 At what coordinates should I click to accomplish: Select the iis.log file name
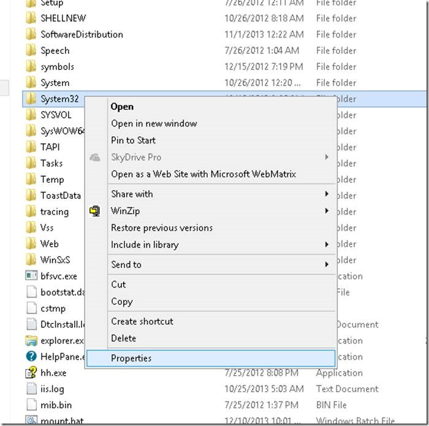coord(52,389)
